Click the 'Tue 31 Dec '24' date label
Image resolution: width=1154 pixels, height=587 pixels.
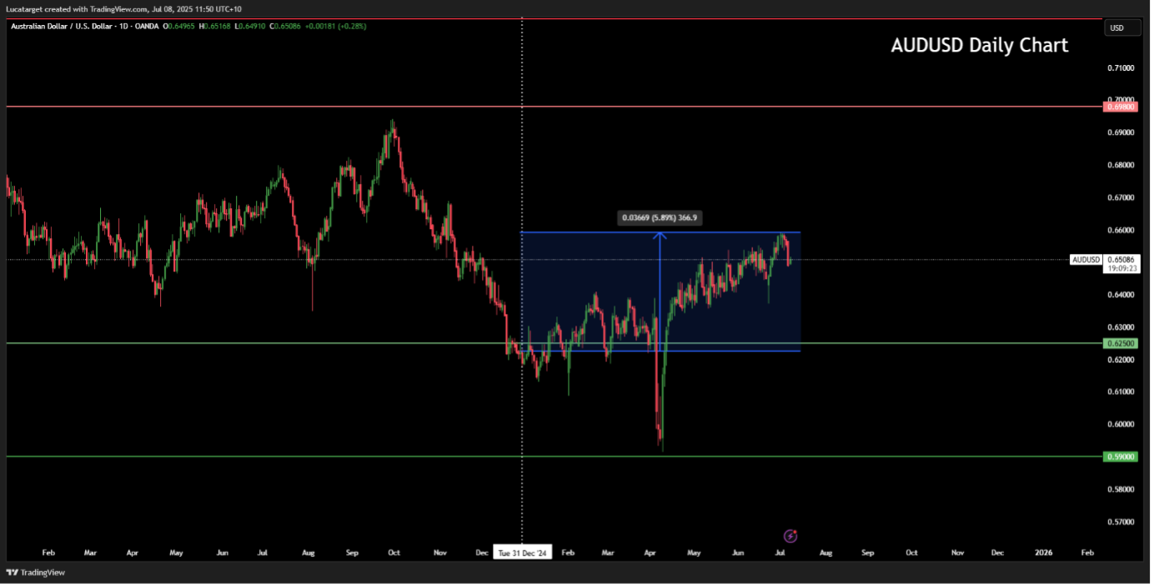click(x=522, y=553)
